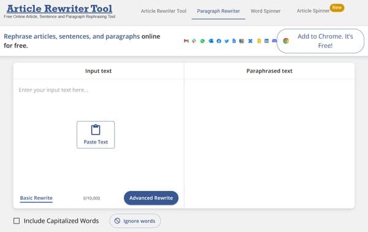Click the Article Rewriter Tool logo
This screenshot has width=368, height=232.
pyautogui.click(x=59, y=9)
